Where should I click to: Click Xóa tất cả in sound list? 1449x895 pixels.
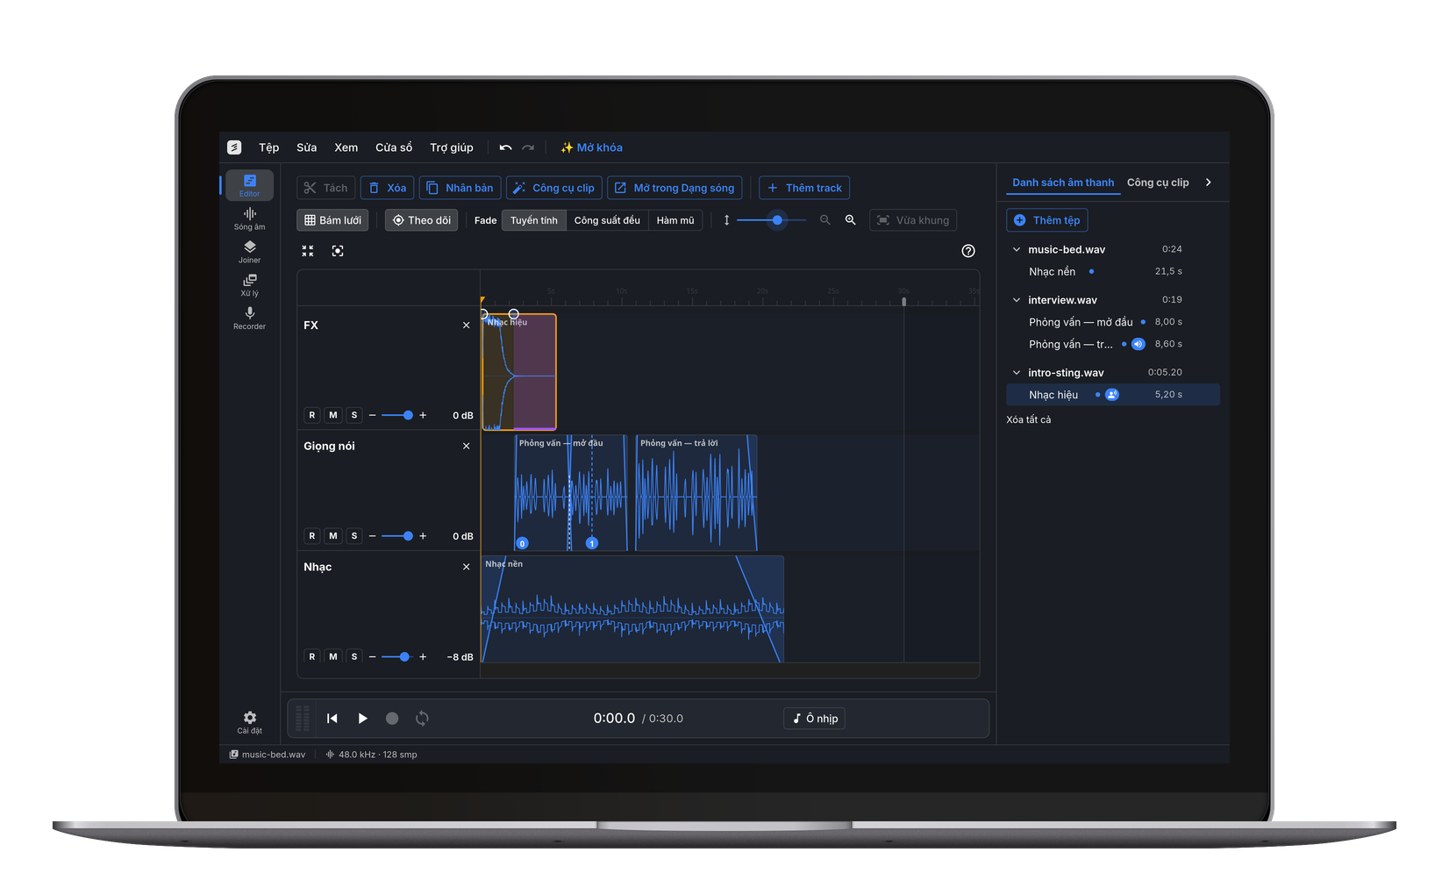coord(1029,419)
